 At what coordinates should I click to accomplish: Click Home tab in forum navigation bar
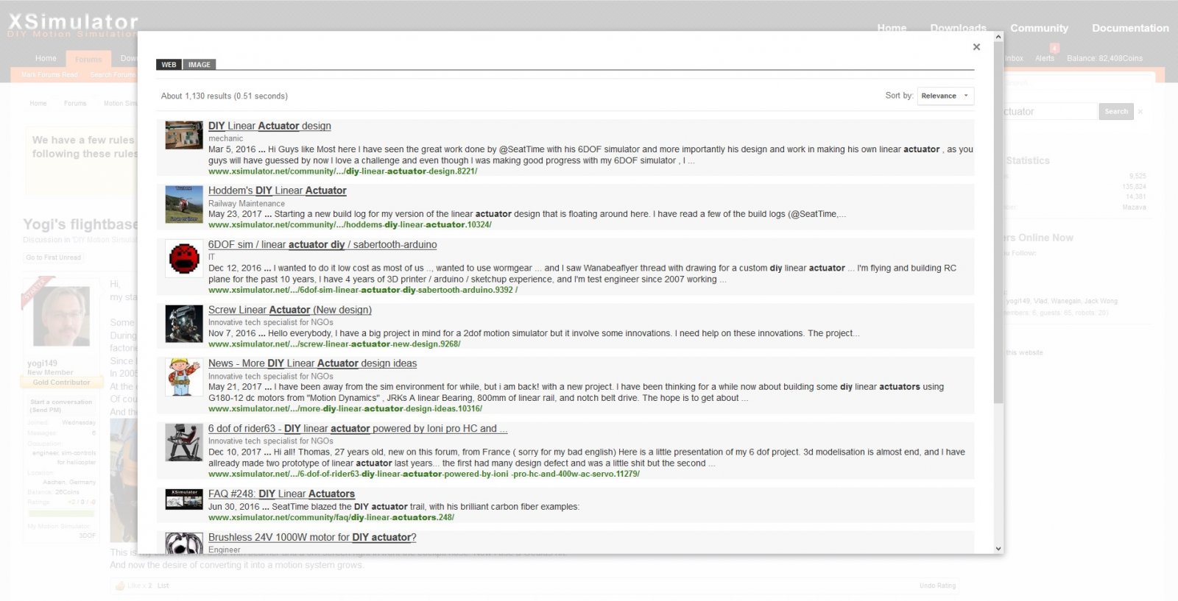(46, 58)
